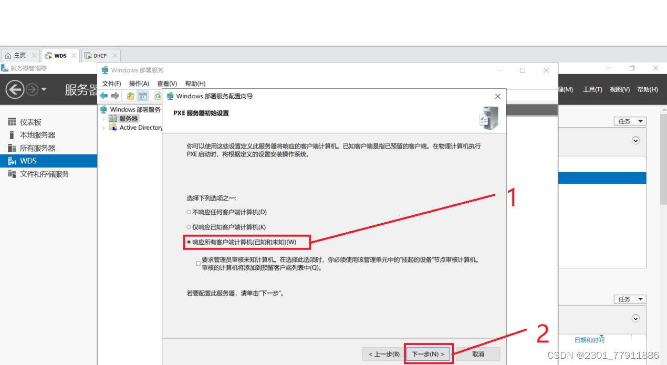The image size is (667, 365).
Task: Click the 本地服务器 icon in sidebar
Action: 12,135
